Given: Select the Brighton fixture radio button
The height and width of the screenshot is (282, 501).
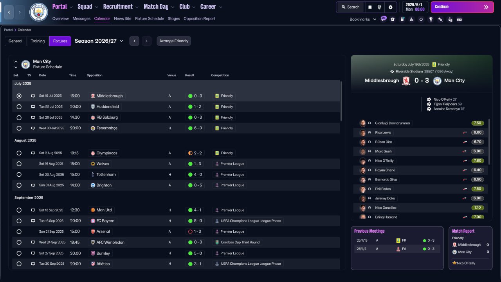Looking at the screenshot, I should coord(19,185).
